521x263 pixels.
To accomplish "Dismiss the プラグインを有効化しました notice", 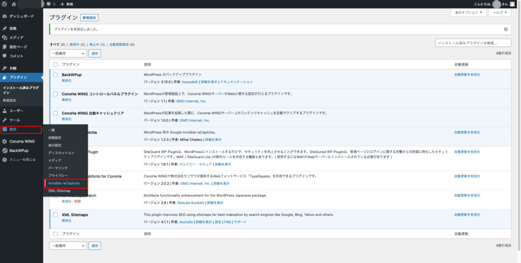I will click(x=505, y=29).
